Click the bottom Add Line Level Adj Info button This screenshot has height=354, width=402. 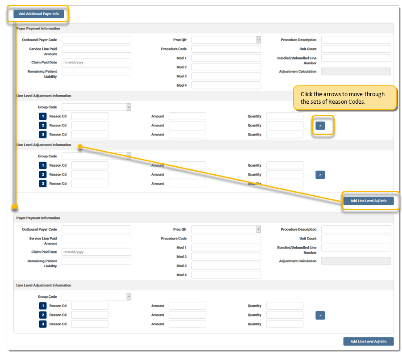[x=368, y=341]
